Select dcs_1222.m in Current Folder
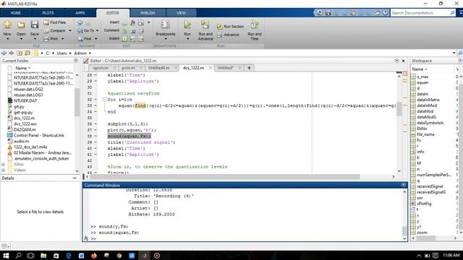The image size is (463, 260). [24, 118]
